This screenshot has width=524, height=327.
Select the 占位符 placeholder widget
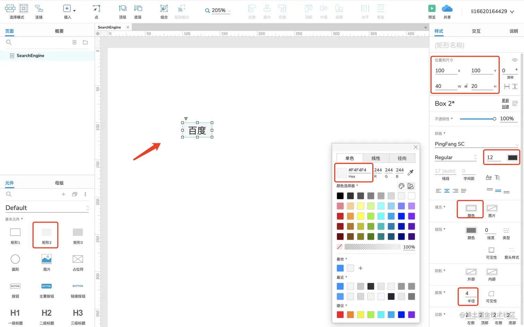(78, 259)
